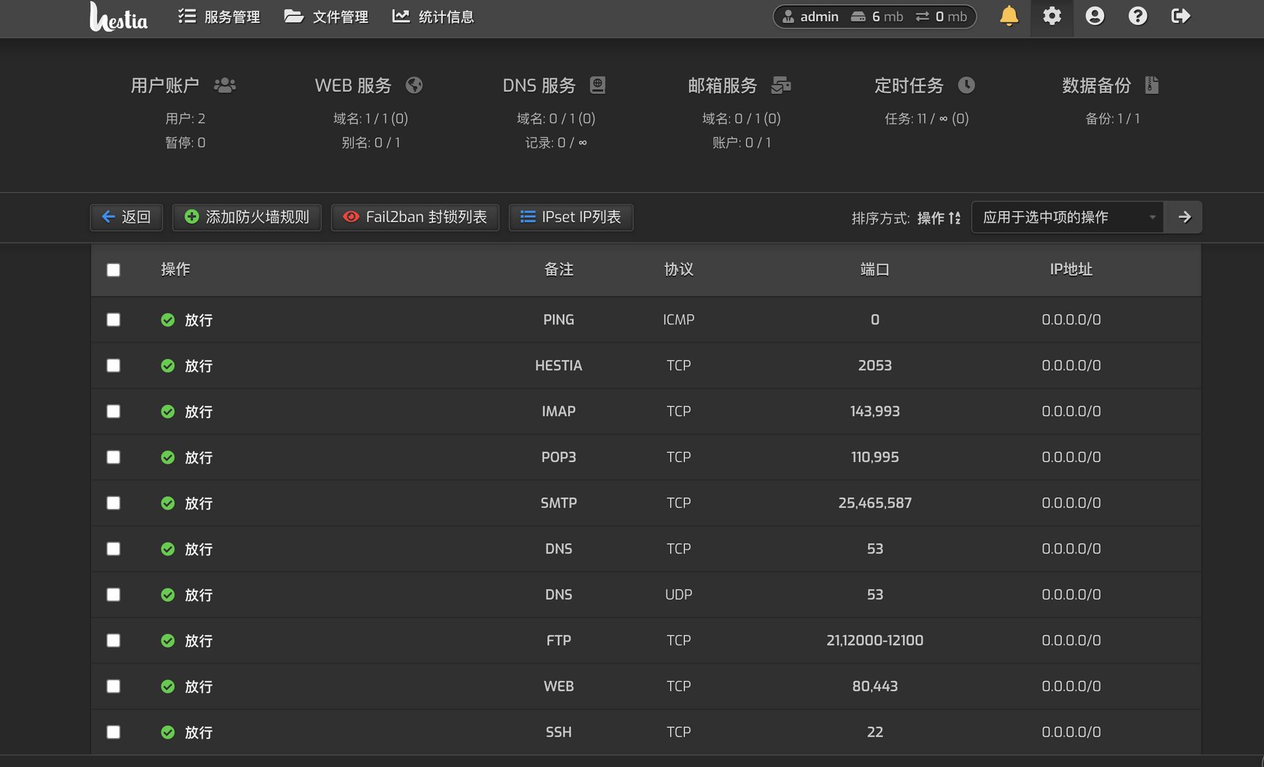Click the 定时任务 clock icon
Screen dimensions: 1264x767
966,85
